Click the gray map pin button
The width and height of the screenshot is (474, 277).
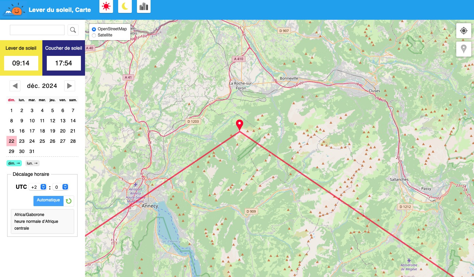coord(464,49)
